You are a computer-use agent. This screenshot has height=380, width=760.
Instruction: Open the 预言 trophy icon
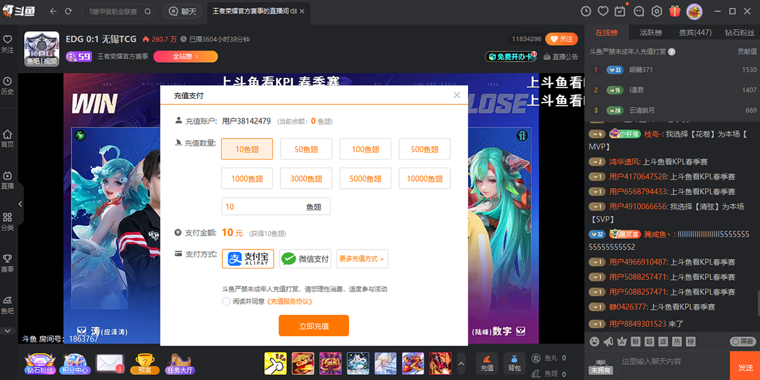144,363
